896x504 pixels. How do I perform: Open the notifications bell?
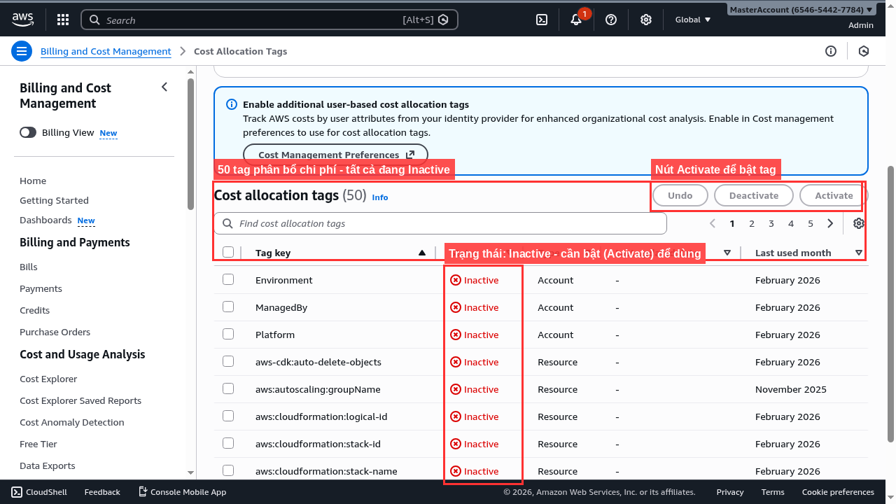pyautogui.click(x=576, y=20)
